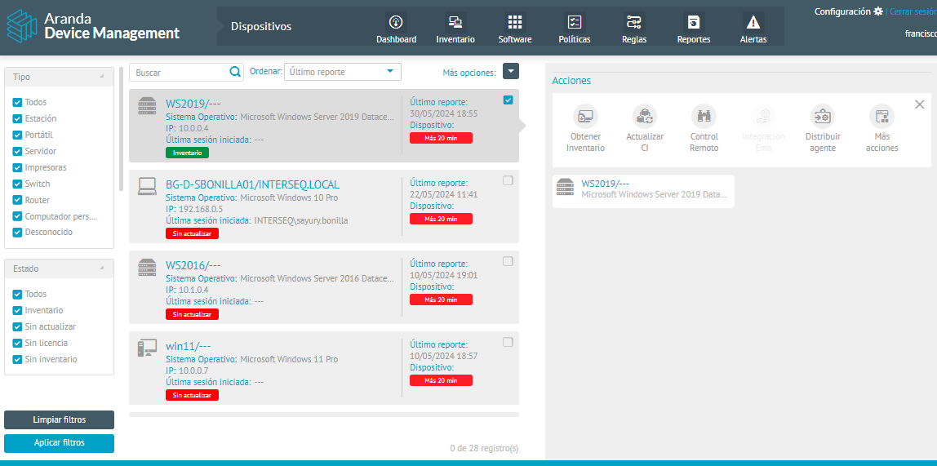
Task: Click the Cerrar sesión link
Action: point(913,11)
